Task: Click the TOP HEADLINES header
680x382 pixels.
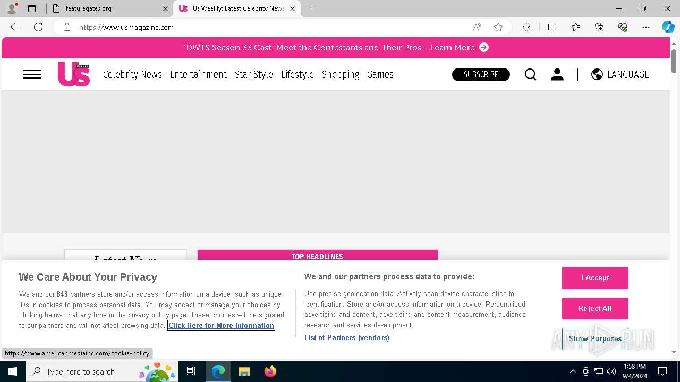Action: click(x=317, y=256)
